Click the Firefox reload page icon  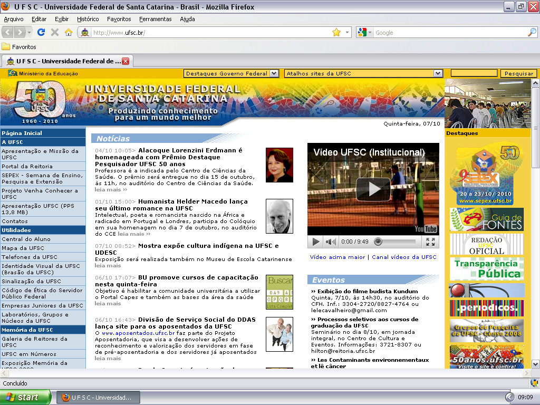41,33
